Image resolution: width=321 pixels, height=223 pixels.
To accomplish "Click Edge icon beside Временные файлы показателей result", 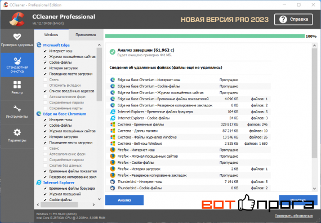I will [x=113, y=99].
